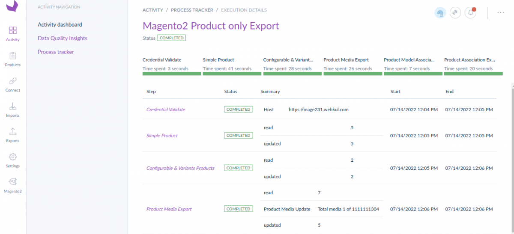514x234 pixels.
Task: Go to the Products section
Action: [13, 59]
